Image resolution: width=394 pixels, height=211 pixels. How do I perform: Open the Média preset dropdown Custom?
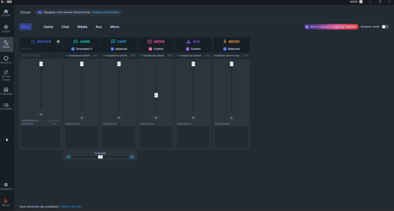156,49
